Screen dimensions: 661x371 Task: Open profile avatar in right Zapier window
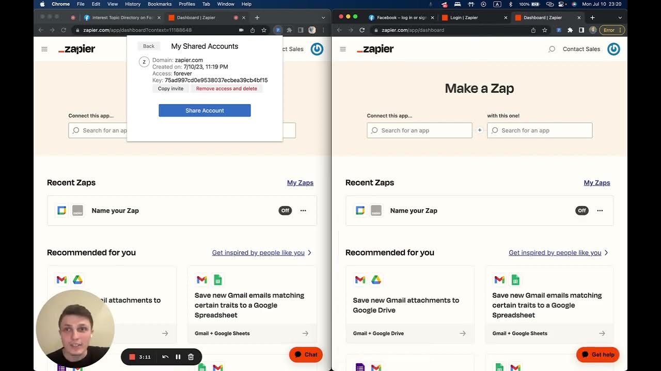[x=613, y=49]
